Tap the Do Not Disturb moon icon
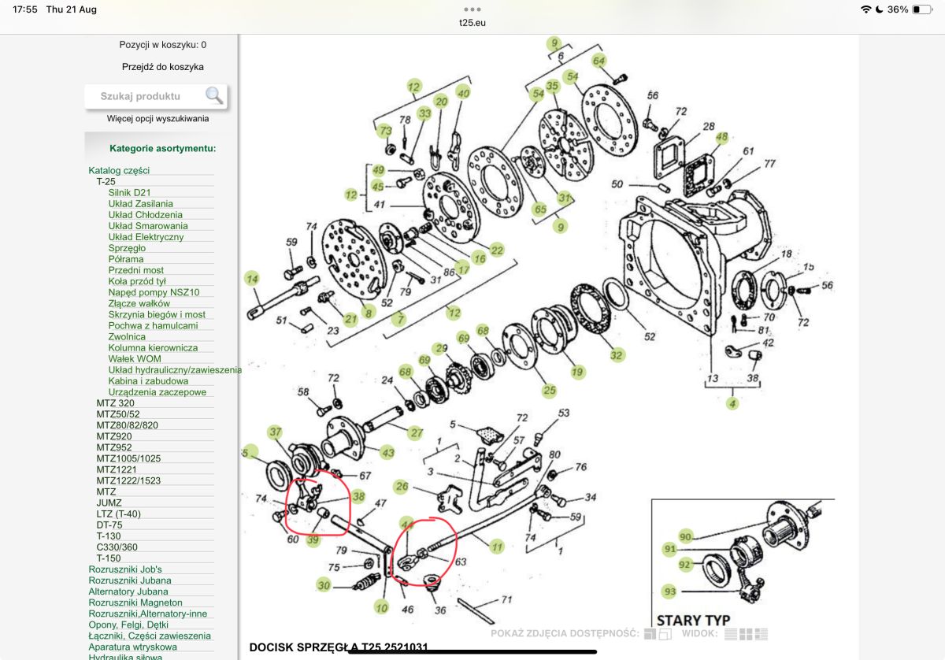The height and width of the screenshot is (660, 945). (x=879, y=9)
